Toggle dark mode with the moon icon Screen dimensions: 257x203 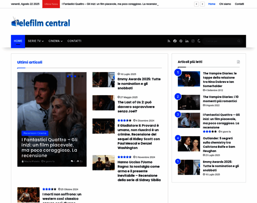coord(199,41)
